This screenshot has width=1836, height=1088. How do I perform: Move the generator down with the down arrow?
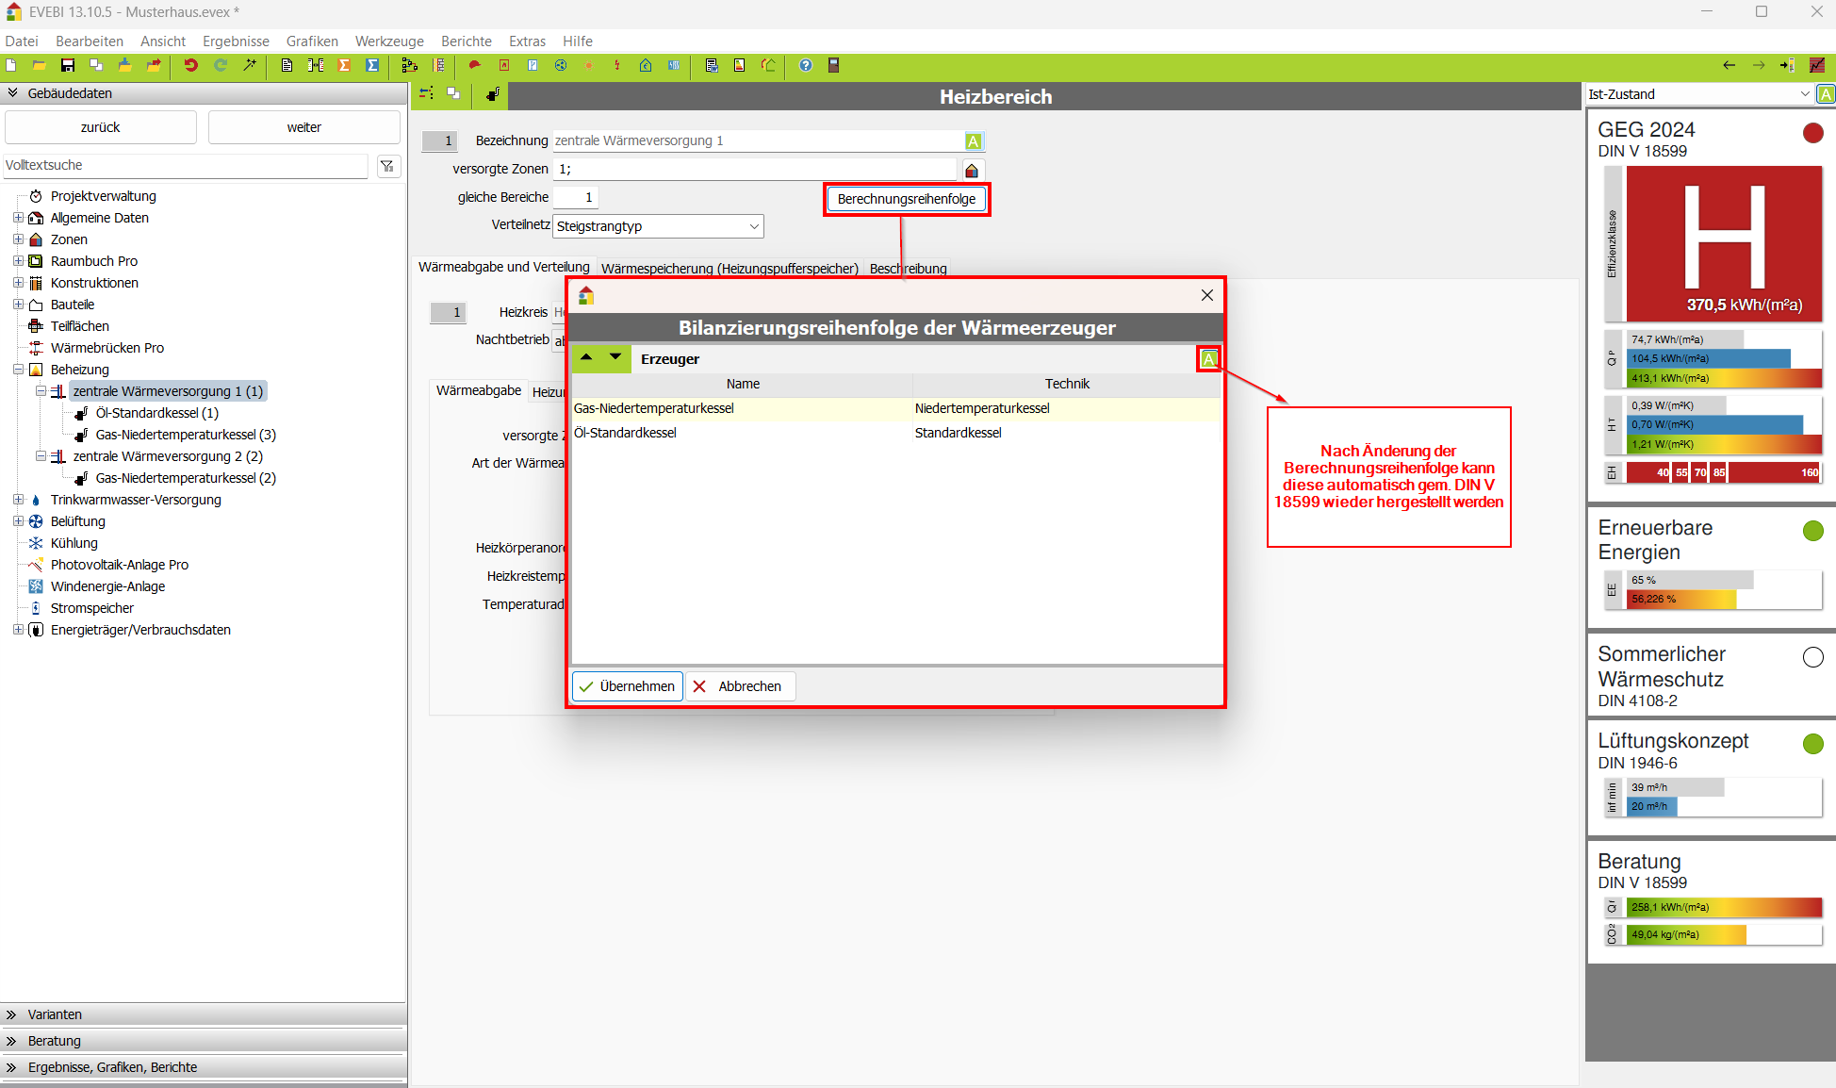tap(615, 357)
